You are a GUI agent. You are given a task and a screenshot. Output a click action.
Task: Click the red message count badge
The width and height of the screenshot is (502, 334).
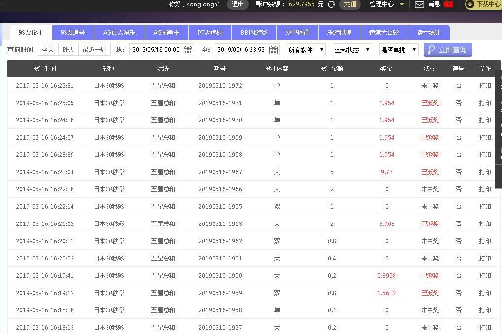(448, 4)
